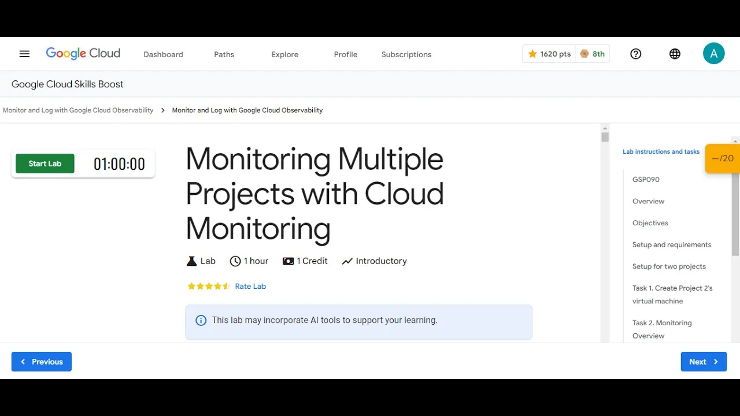Open the account avatar A
Image resolution: width=740 pixels, height=416 pixels.
(714, 54)
